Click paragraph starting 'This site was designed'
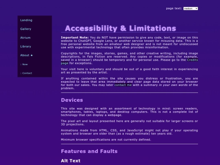This screenshot has height=165, width=220. pyautogui.click(x=130, y=112)
